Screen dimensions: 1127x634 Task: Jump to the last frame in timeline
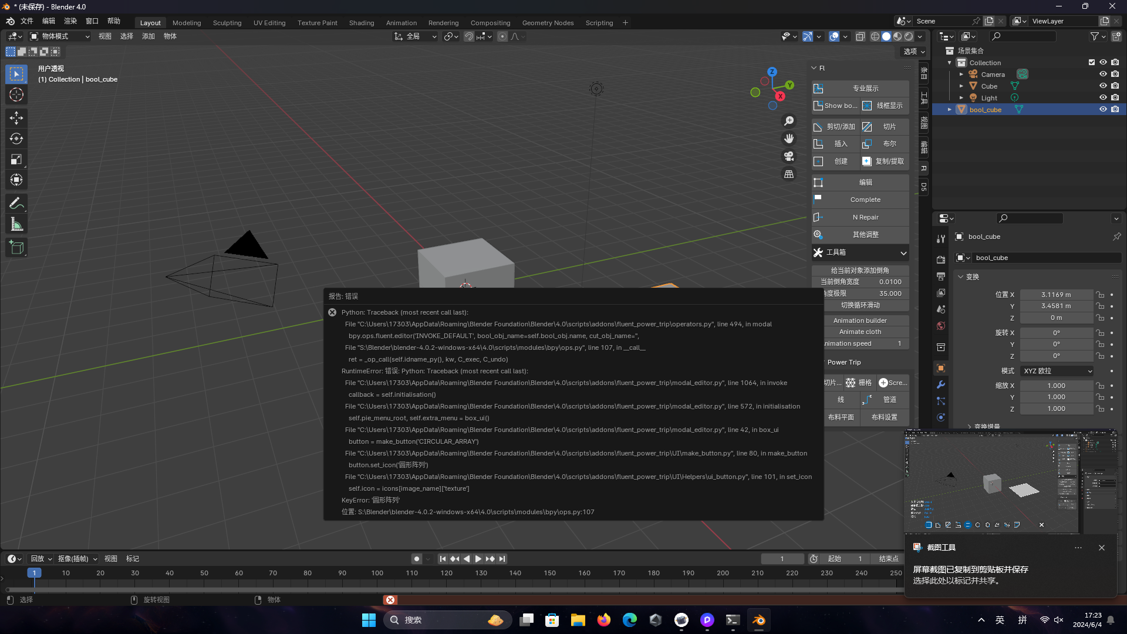(502, 559)
